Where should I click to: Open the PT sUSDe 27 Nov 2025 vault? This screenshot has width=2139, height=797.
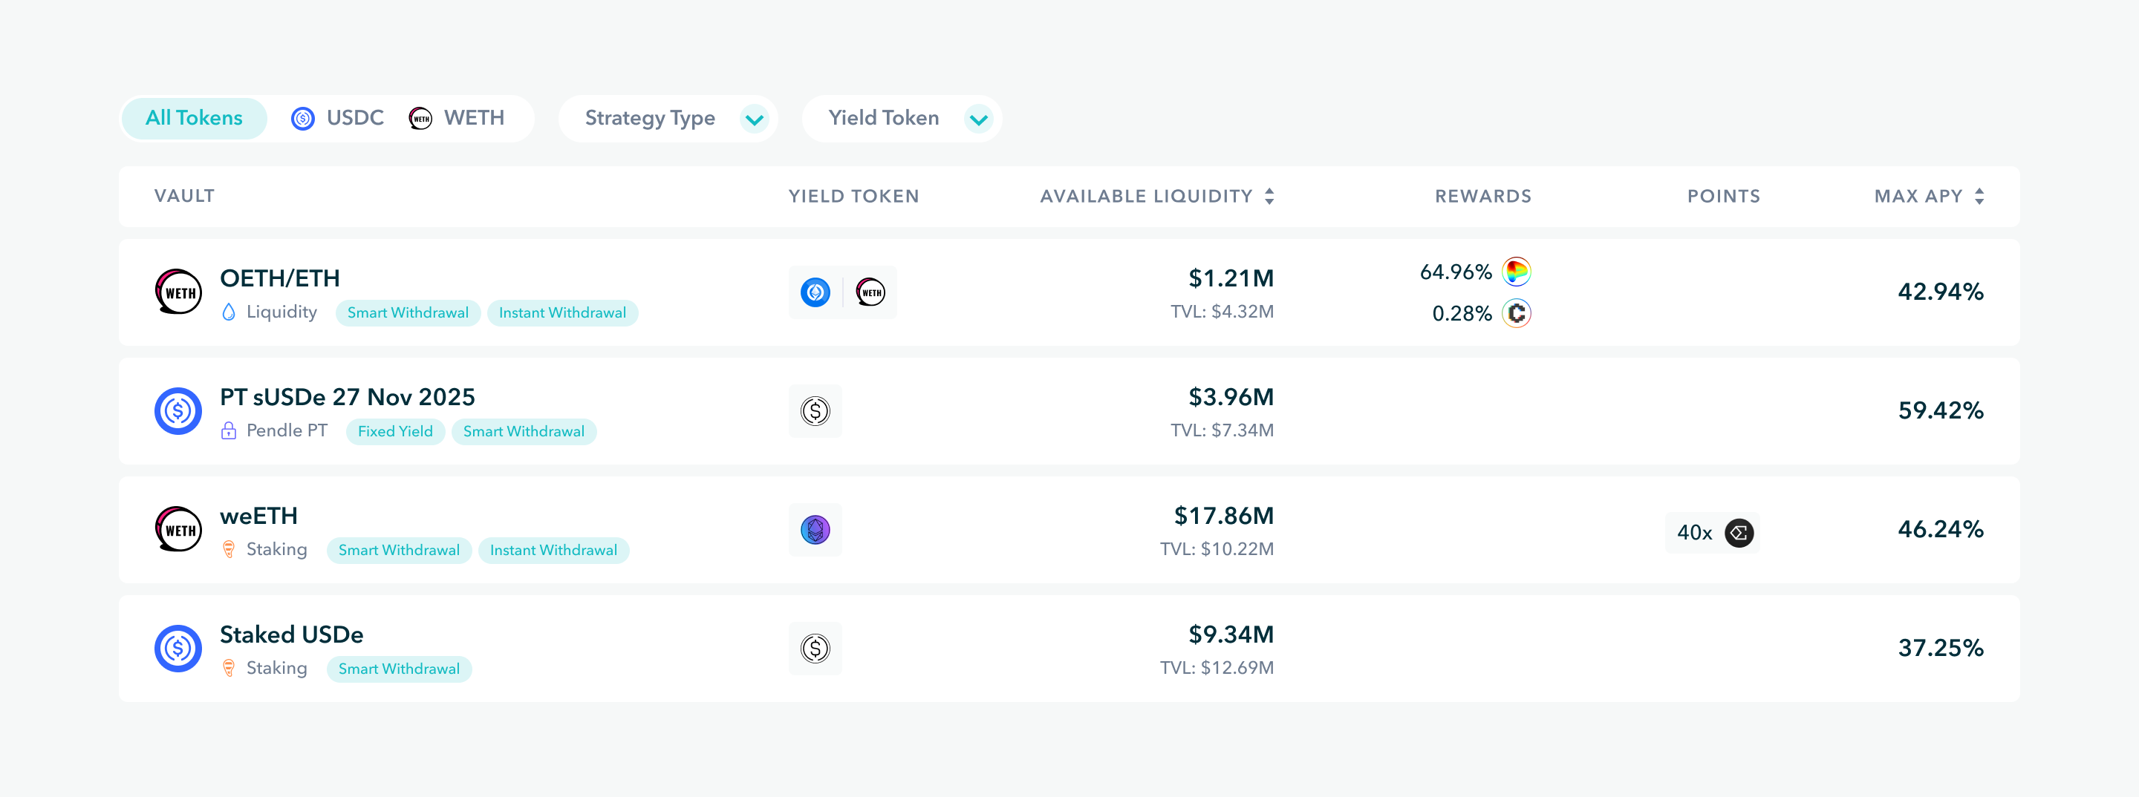click(347, 397)
